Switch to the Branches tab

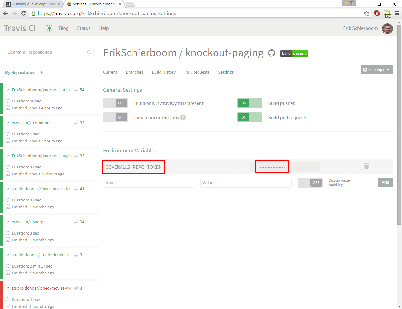[x=134, y=72]
